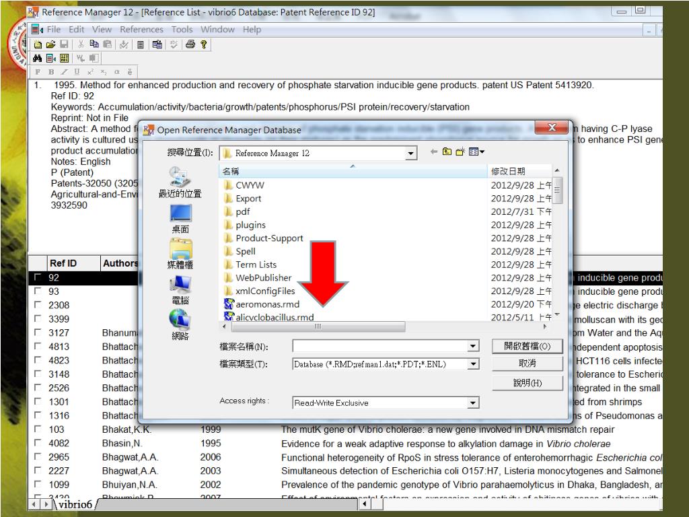This screenshot has width=689, height=517.
Task: Click the Mark reference checkmark icon
Action: click(x=124, y=44)
